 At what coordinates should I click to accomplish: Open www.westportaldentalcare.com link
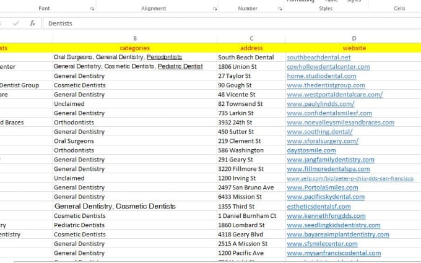click(x=334, y=95)
